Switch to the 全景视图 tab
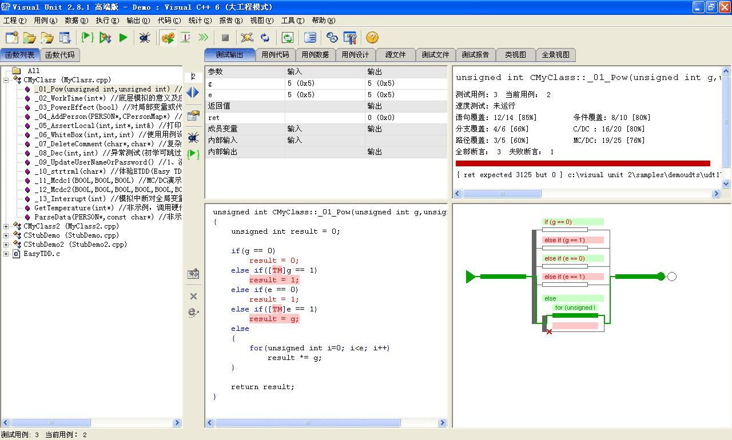 pos(555,55)
